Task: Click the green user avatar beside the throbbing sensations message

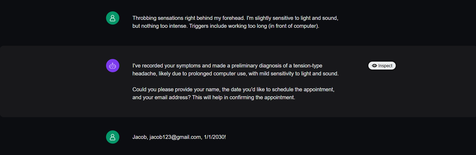Action: 113,18
